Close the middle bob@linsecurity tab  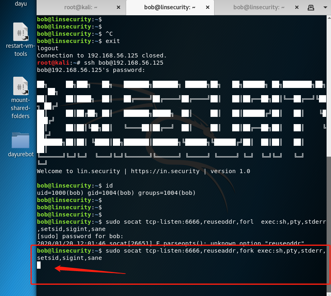pyautogui.click(x=208, y=7)
